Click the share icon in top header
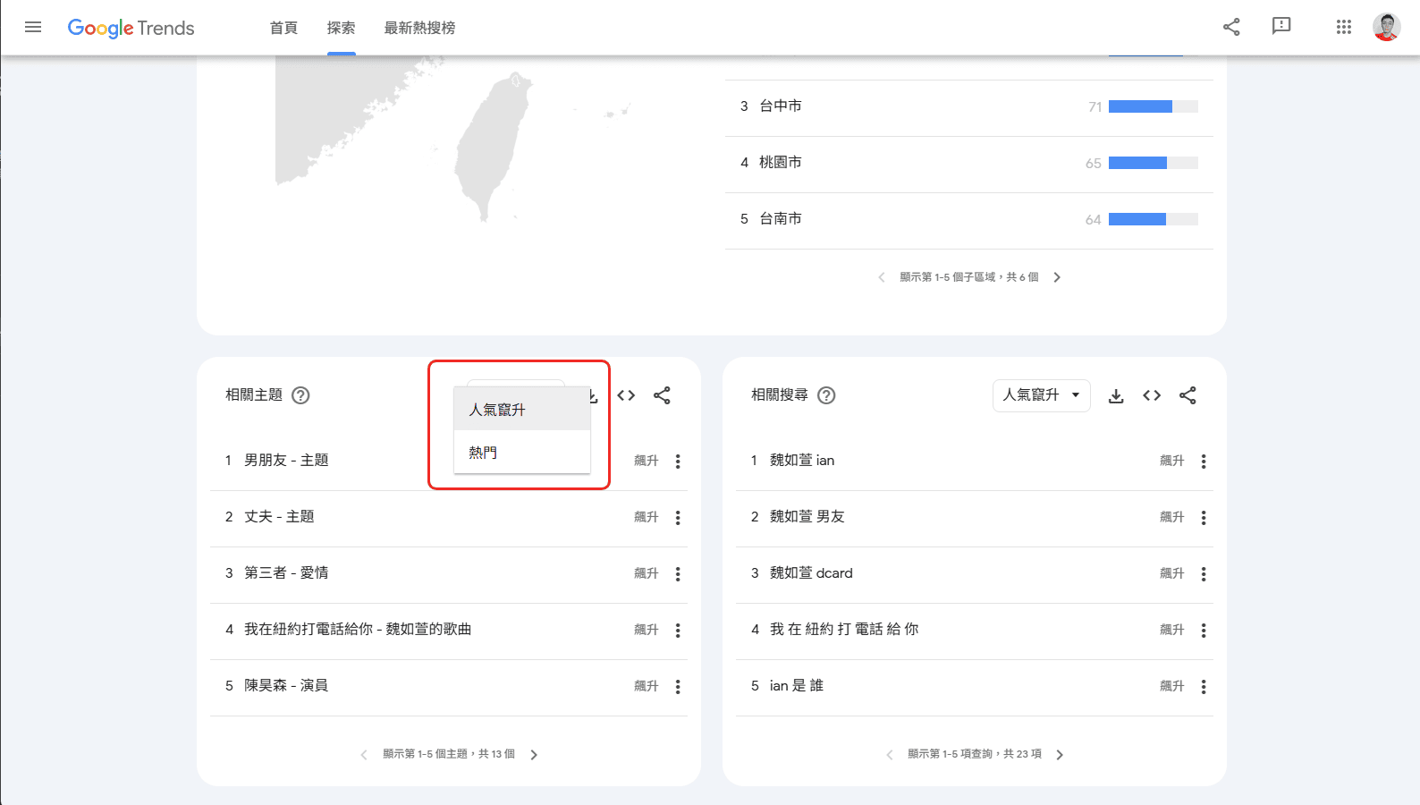 click(x=1231, y=27)
